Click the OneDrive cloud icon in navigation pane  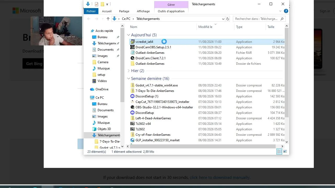coord(92,89)
